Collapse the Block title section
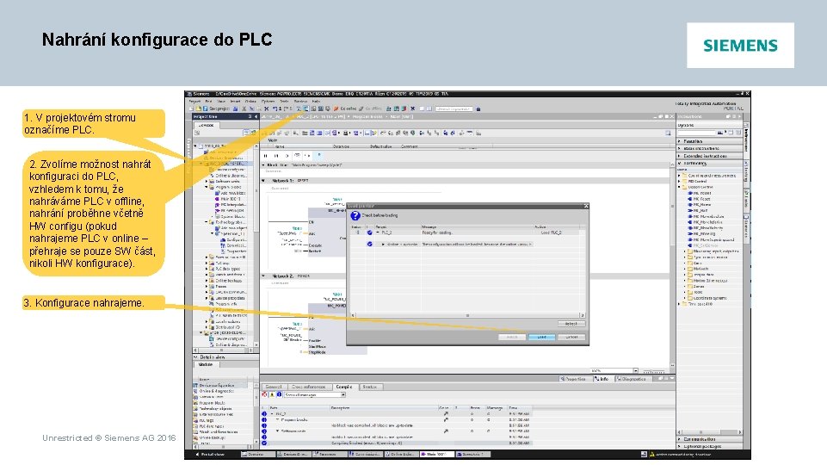The height and width of the screenshot is (465, 827). click(x=263, y=165)
